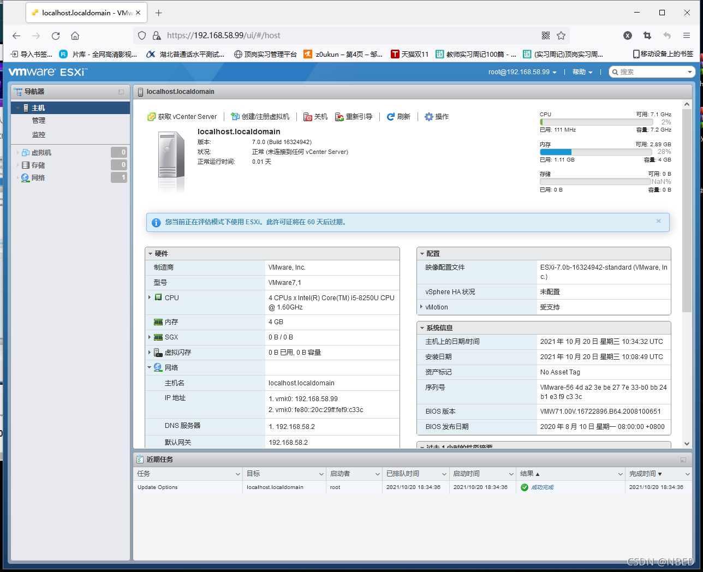Collapse the 配置 configuration section

422,254
